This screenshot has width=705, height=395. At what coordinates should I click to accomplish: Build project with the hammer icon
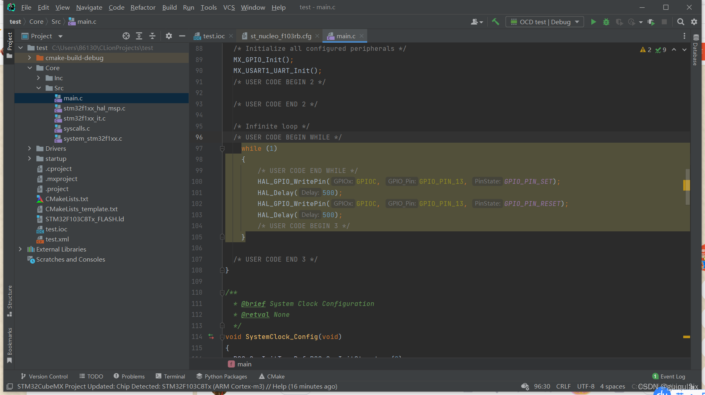click(x=495, y=22)
